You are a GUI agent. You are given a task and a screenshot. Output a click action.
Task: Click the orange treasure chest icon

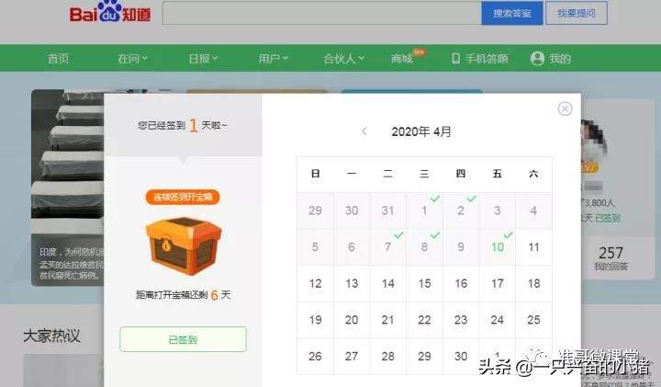point(184,246)
